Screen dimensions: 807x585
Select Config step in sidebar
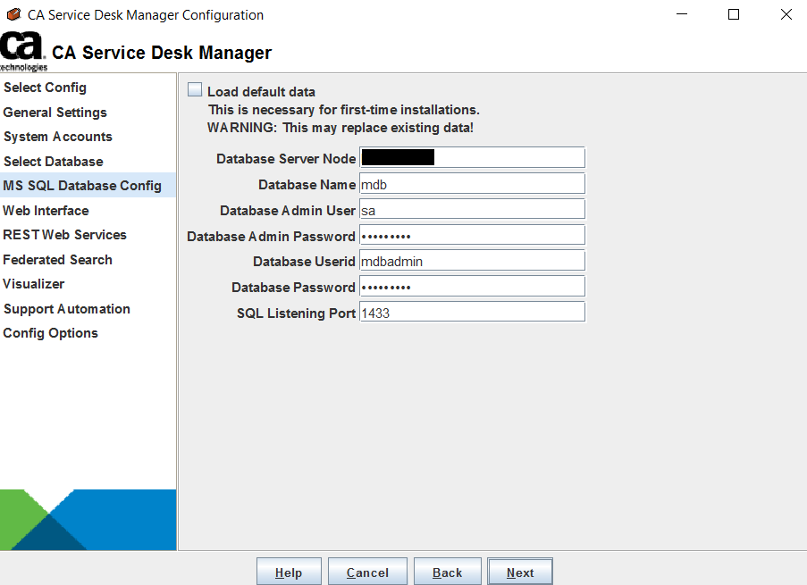click(45, 88)
